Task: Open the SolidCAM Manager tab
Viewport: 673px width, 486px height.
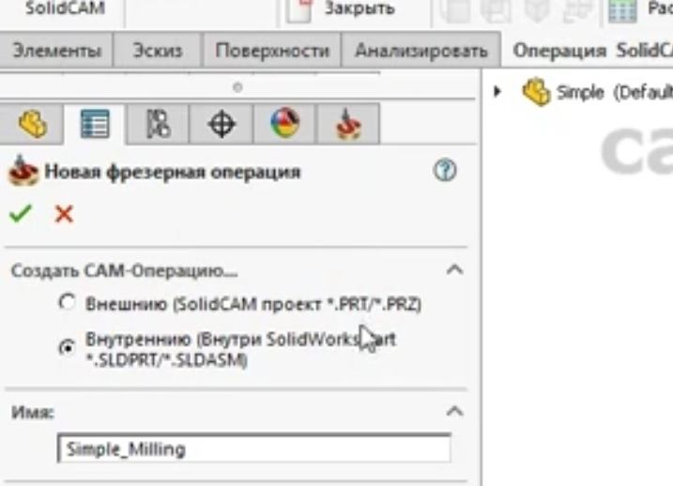Action: [348, 124]
